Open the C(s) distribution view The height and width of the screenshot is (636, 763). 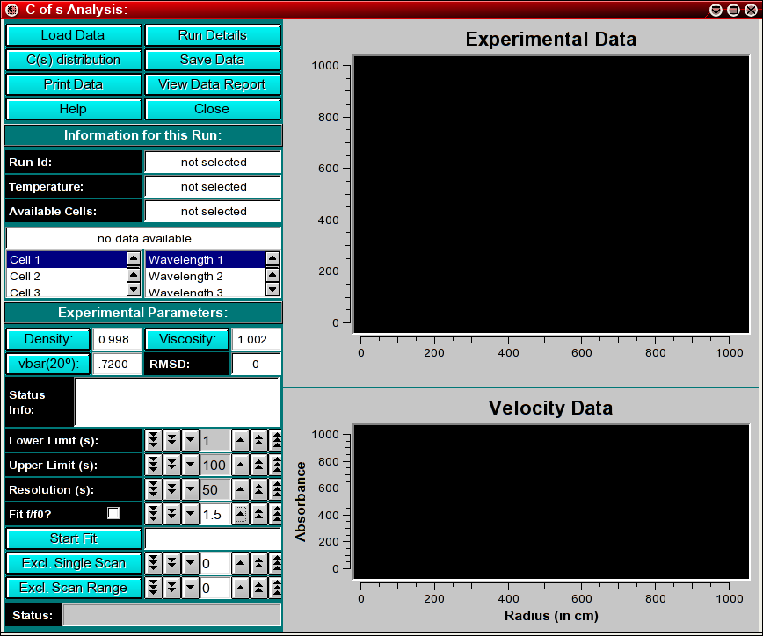coord(73,60)
